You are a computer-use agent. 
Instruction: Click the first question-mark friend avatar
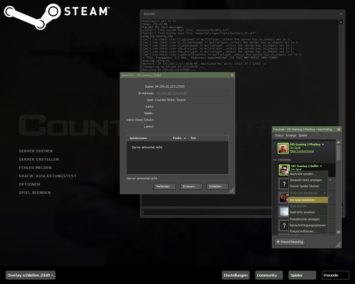pyautogui.click(x=284, y=184)
